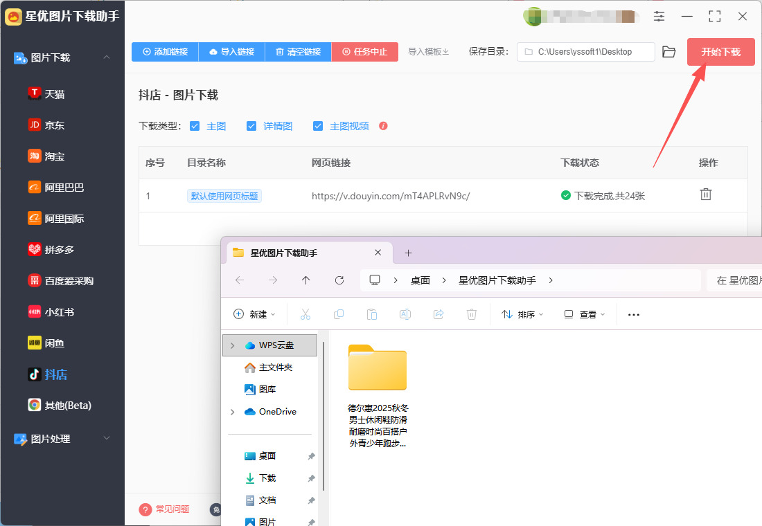The width and height of the screenshot is (762, 526).
Task: Toggle the 详情图 checkbox
Action: [251, 126]
